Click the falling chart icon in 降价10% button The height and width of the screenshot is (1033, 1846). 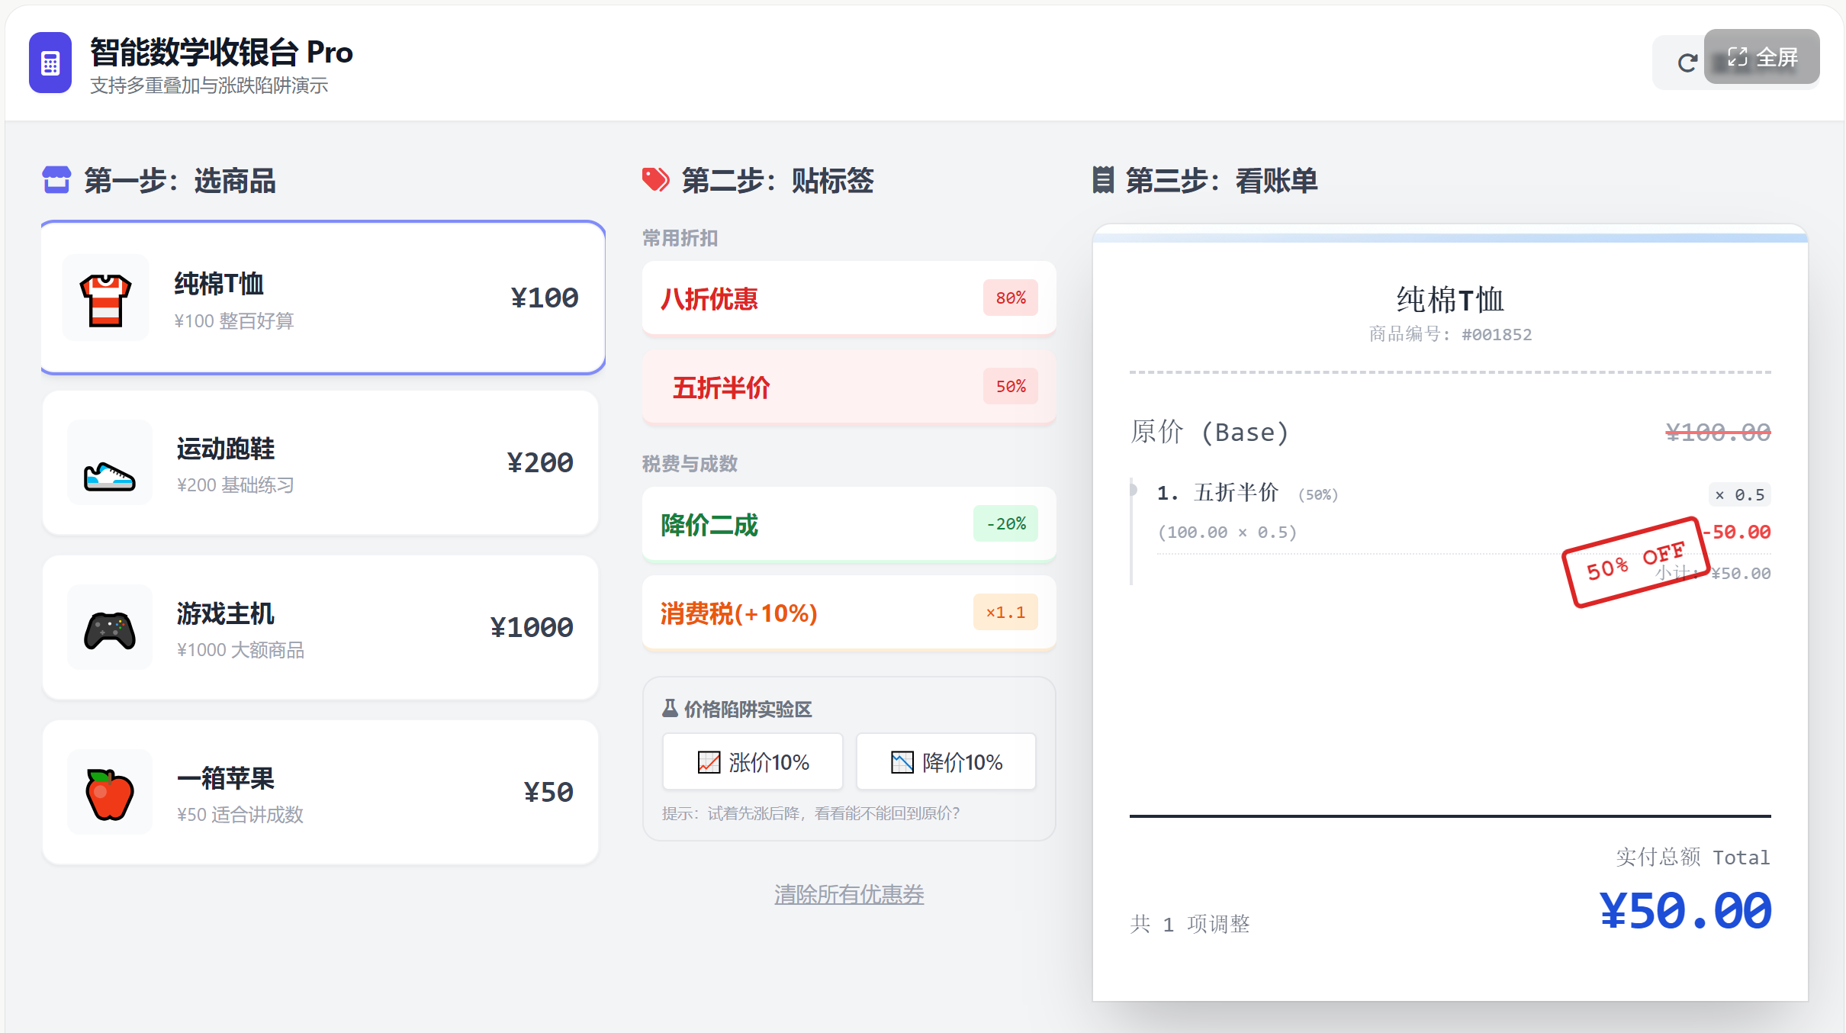click(x=902, y=761)
